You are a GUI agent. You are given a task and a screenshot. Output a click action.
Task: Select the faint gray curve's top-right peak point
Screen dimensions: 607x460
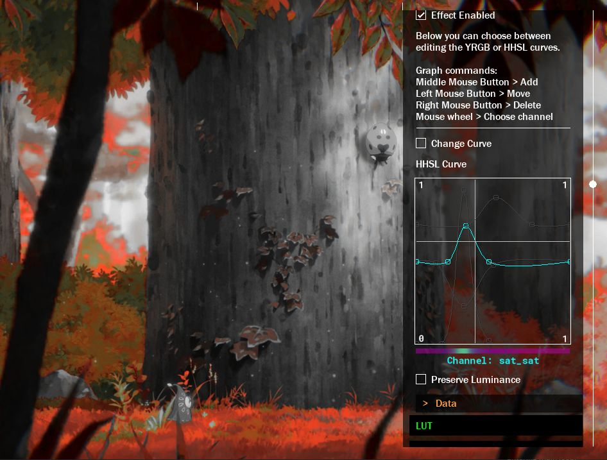[x=496, y=198]
